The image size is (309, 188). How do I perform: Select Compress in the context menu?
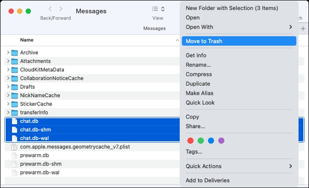tap(199, 74)
